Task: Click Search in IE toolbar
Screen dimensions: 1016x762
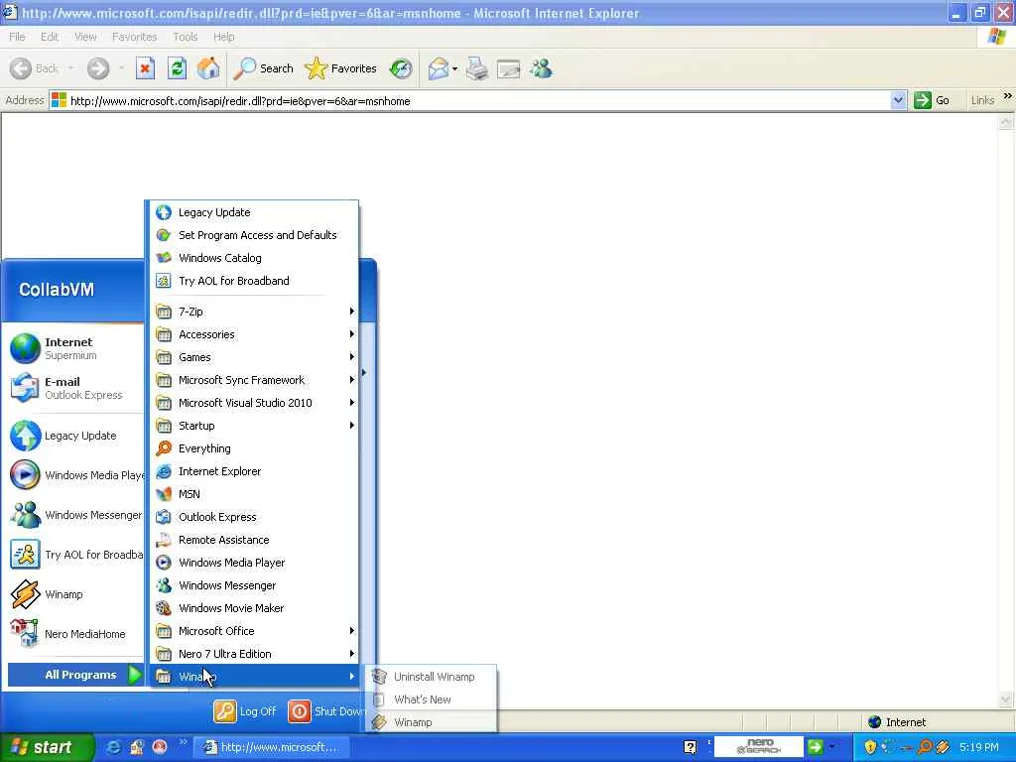Action: click(x=264, y=68)
